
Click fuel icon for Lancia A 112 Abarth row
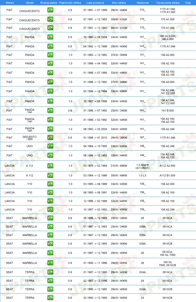50,166
